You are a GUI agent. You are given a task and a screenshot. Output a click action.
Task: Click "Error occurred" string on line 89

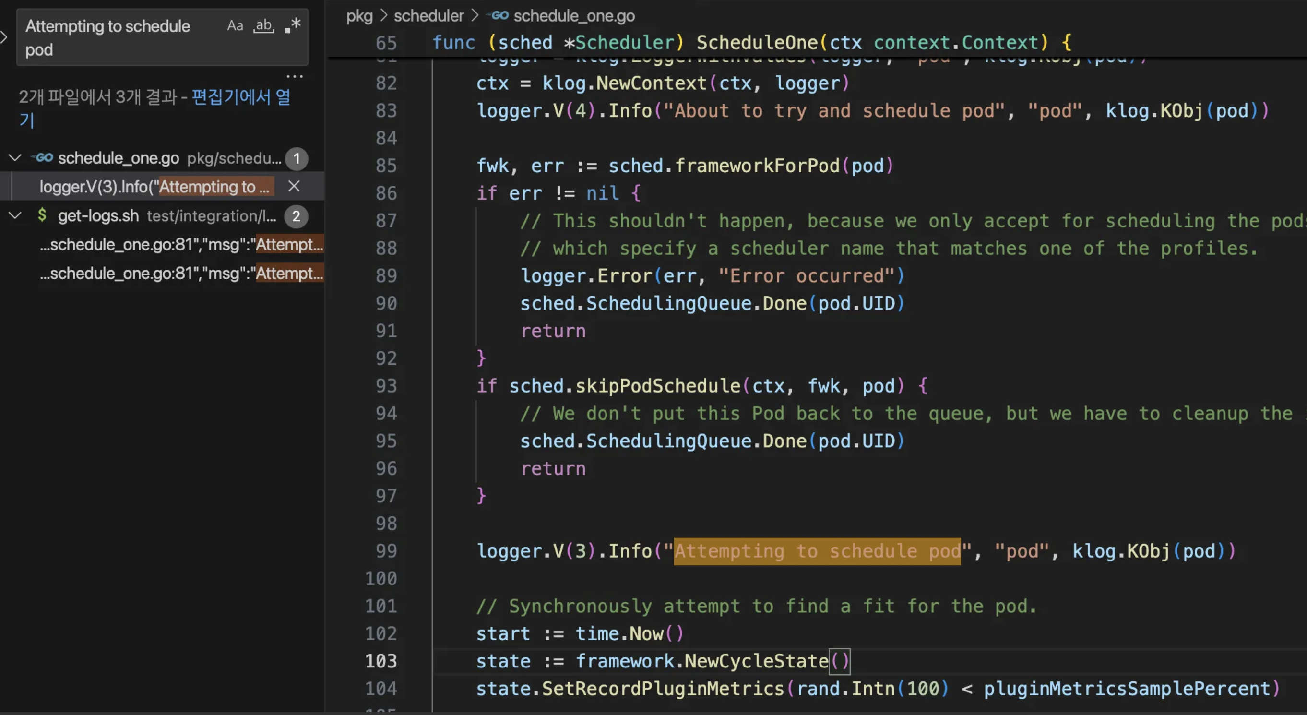pos(806,276)
